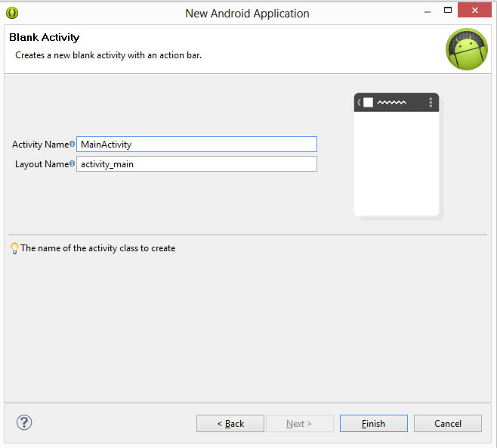Click the 'New Android Application' window title
The image size is (497, 448).
pos(247,14)
